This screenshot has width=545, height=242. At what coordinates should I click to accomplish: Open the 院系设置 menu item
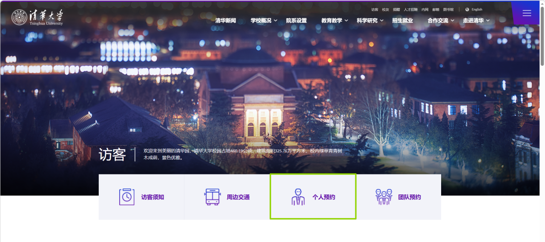[x=296, y=20]
